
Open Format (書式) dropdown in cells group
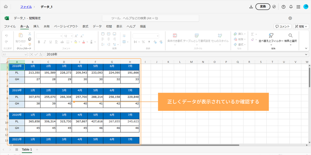coord(240,45)
